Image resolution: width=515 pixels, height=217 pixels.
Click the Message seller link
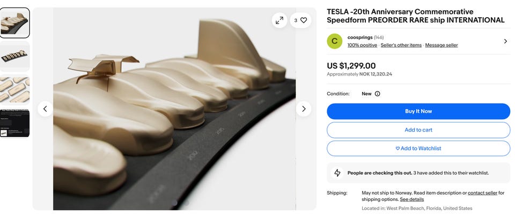coord(442,45)
